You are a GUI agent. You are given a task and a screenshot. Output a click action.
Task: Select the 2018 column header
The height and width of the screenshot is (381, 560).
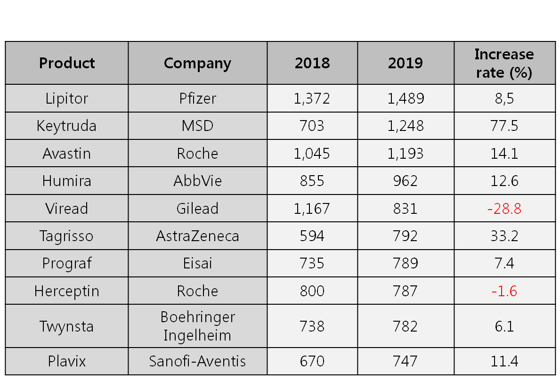click(x=312, y=63)
